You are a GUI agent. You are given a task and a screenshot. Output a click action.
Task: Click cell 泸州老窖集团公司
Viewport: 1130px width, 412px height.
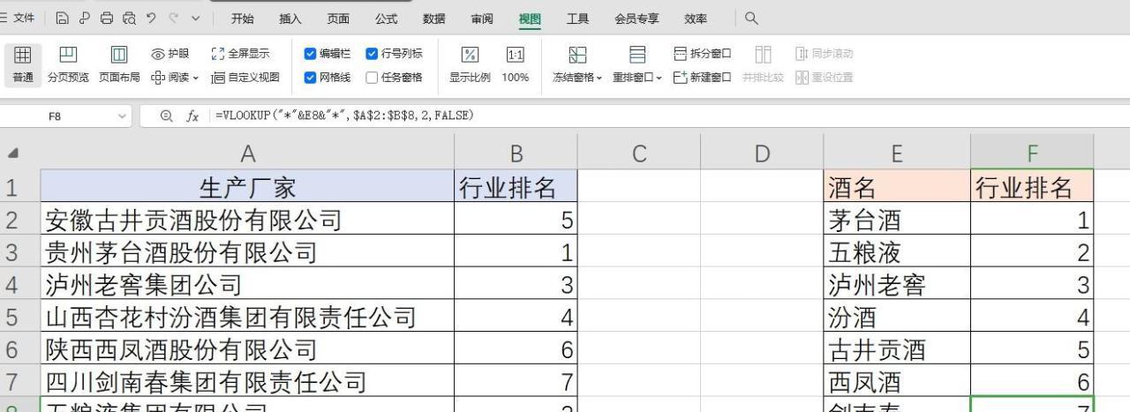248,285
